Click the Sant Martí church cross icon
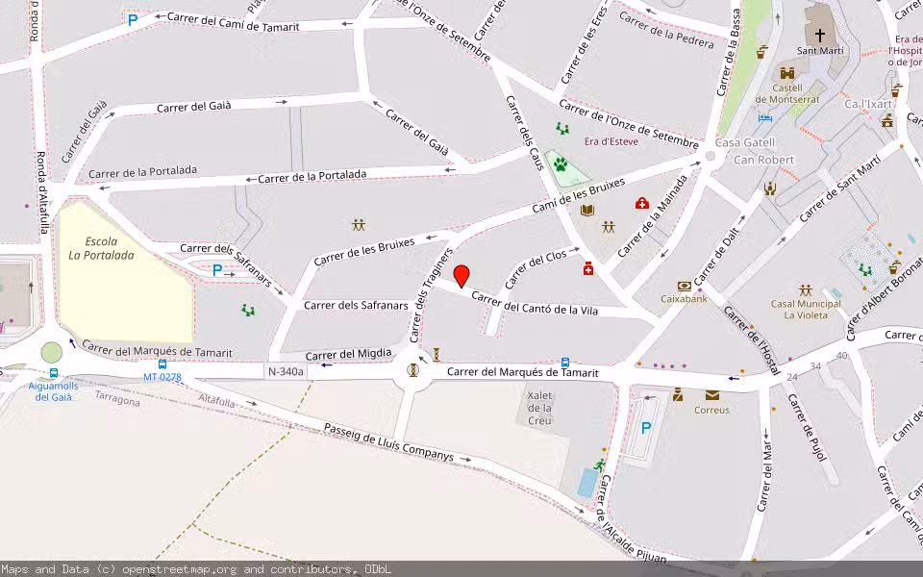923x577 pixels. pos(819,35)
